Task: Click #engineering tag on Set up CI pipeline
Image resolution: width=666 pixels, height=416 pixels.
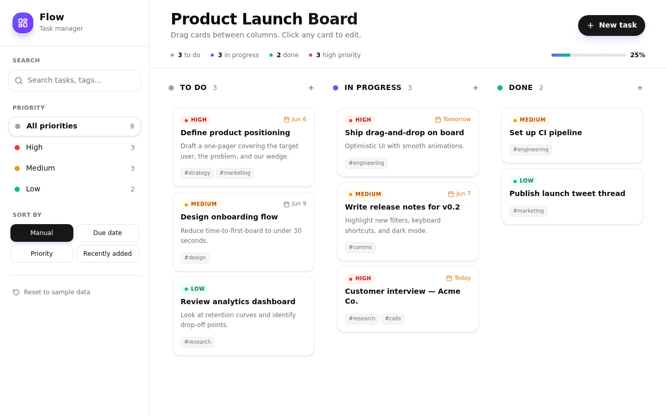Action: [x=531, y=150]
